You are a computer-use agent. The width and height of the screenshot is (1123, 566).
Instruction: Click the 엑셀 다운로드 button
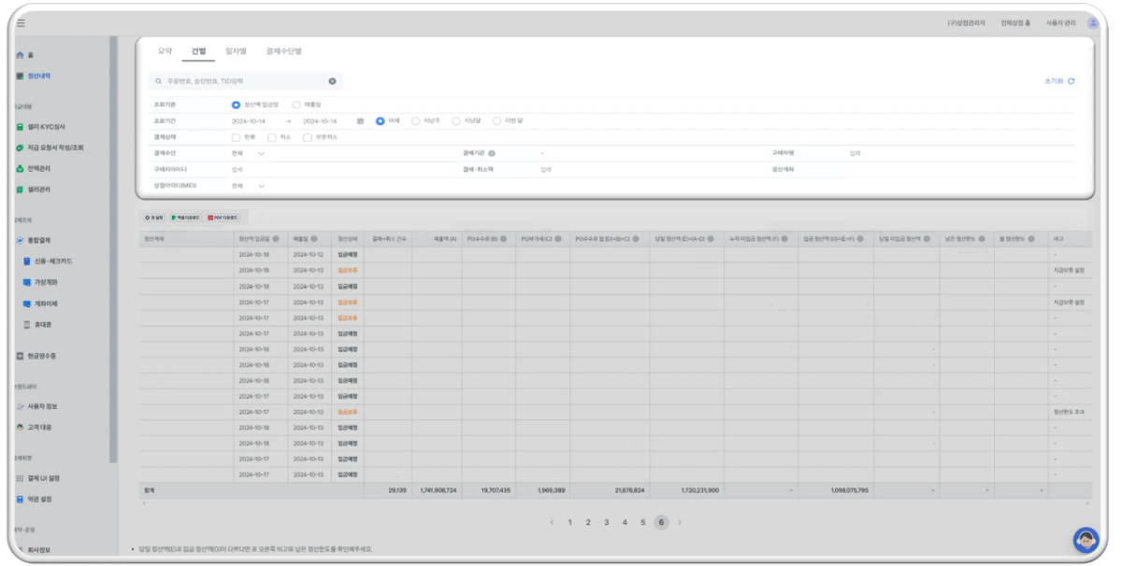[186, 218]
